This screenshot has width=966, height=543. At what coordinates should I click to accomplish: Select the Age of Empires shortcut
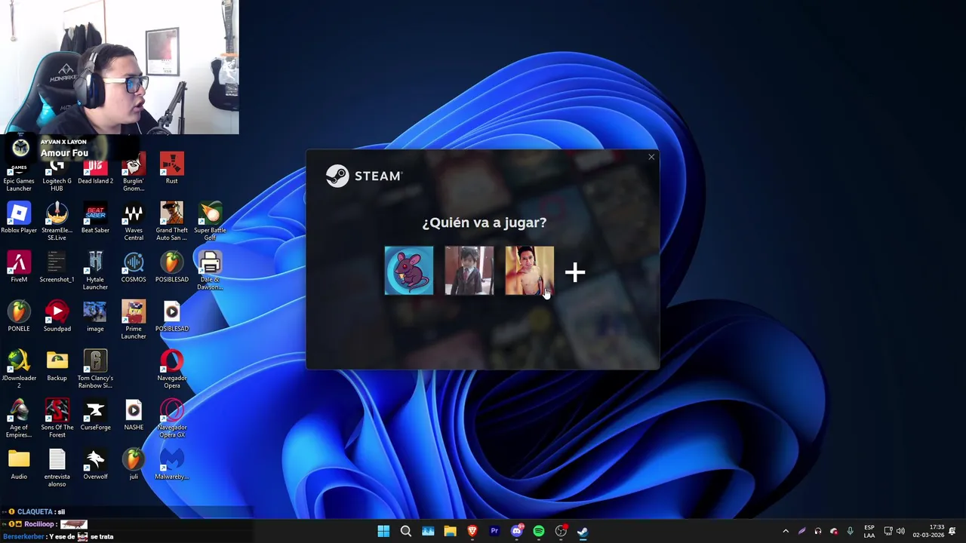(19, 419)
